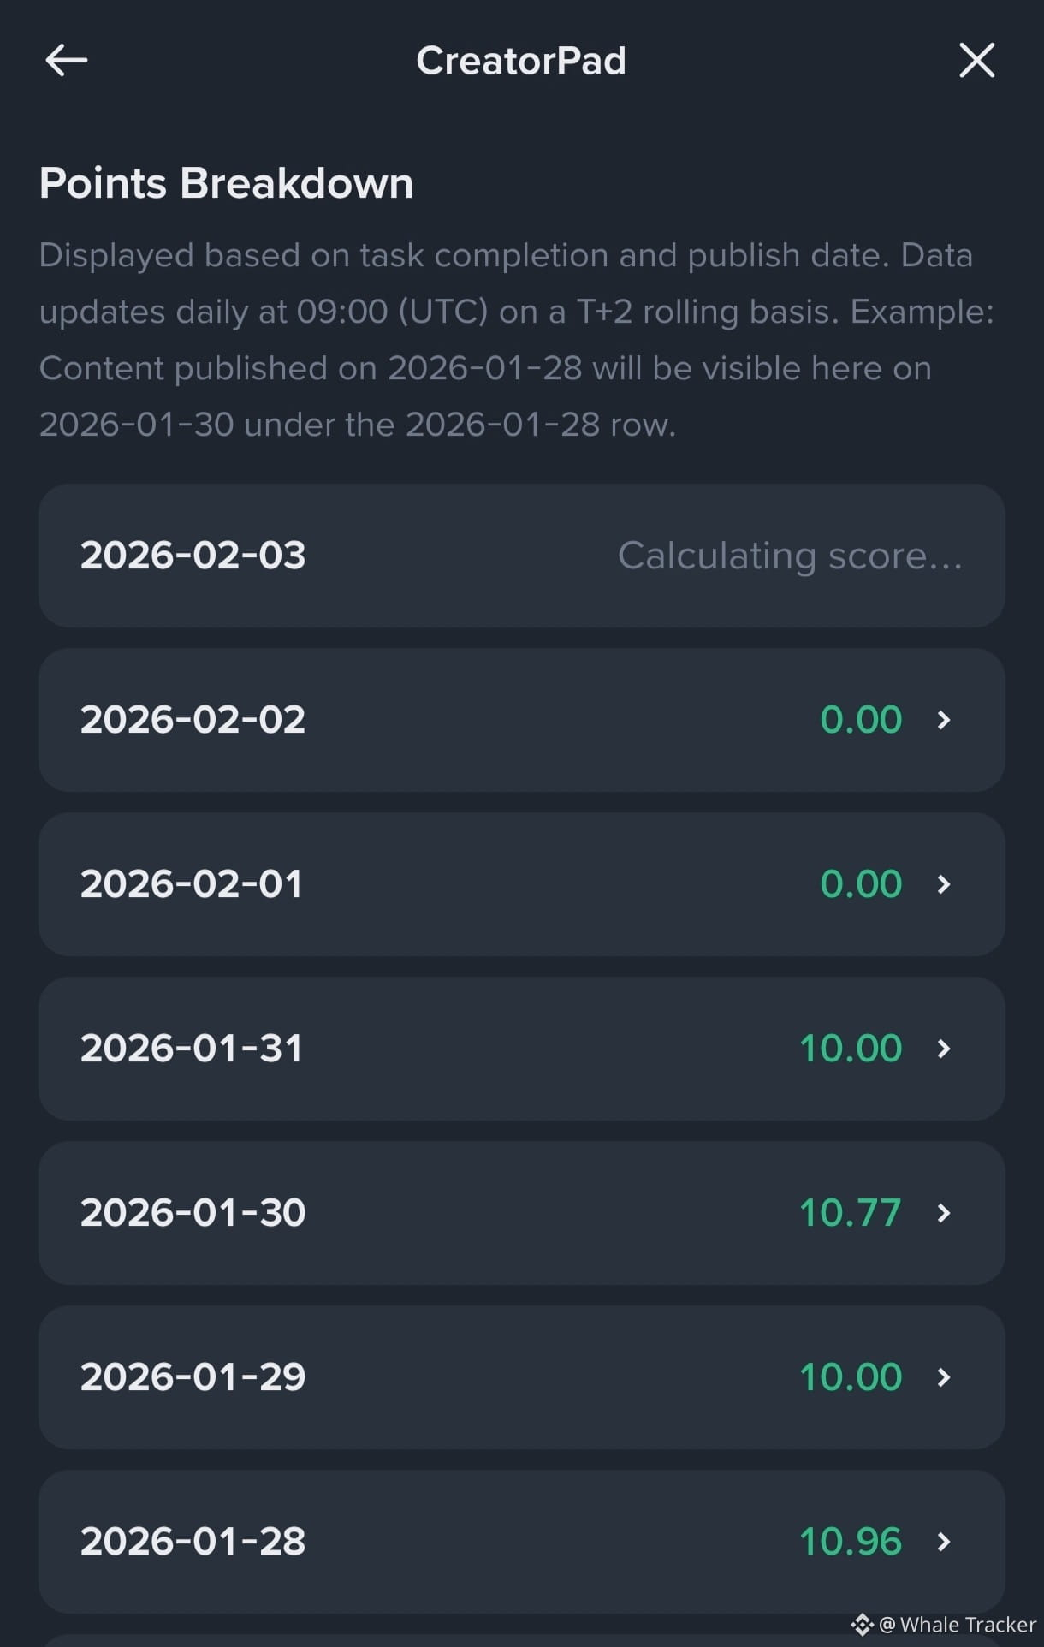
Task: Expand the 2026-01-28 row chevron
Action: point(943,1542)
